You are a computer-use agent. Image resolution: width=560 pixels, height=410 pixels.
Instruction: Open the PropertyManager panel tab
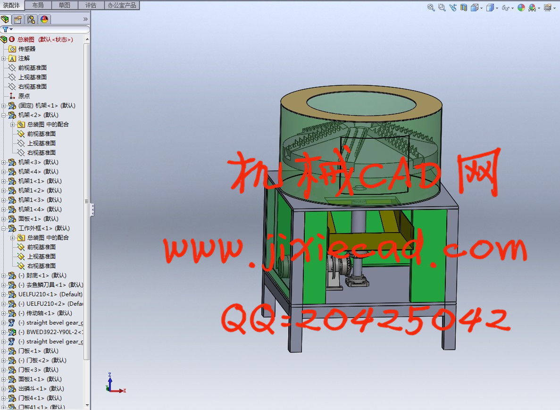[18, 19]
